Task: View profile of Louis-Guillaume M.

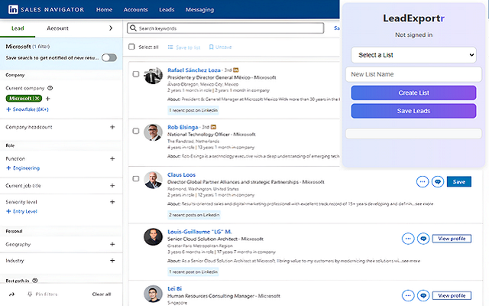Action: [452, 239]
